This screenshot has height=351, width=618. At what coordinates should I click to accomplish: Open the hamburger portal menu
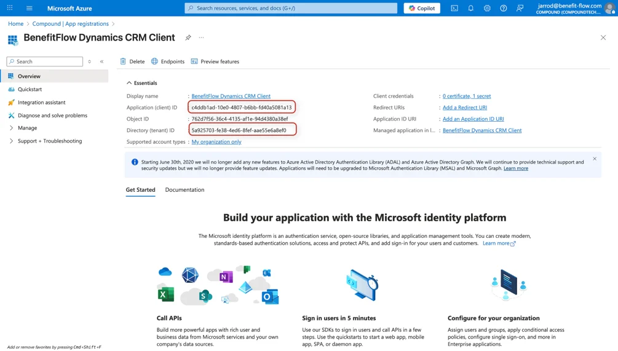(29, 8)
